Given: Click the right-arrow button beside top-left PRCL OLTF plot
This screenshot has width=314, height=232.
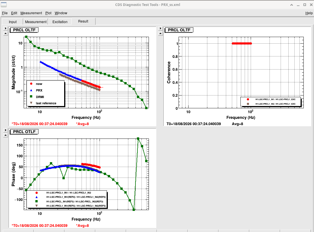Looking at the screenshot, I should pos(6,29).
